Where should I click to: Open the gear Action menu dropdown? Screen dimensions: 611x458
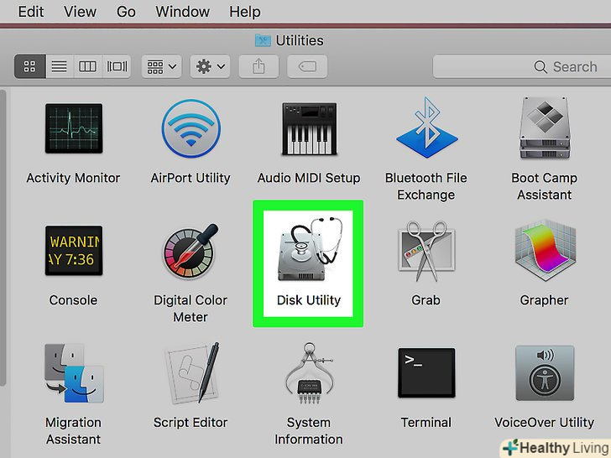pyautogui.click(x=211, y=66)
